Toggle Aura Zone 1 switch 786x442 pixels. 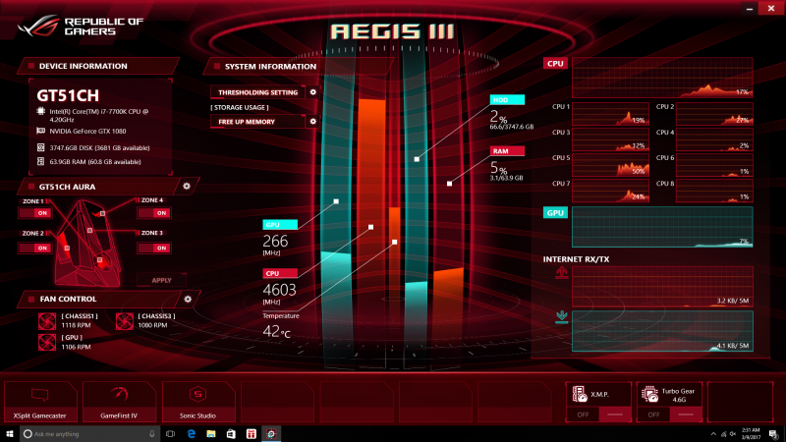click(35, 213)
